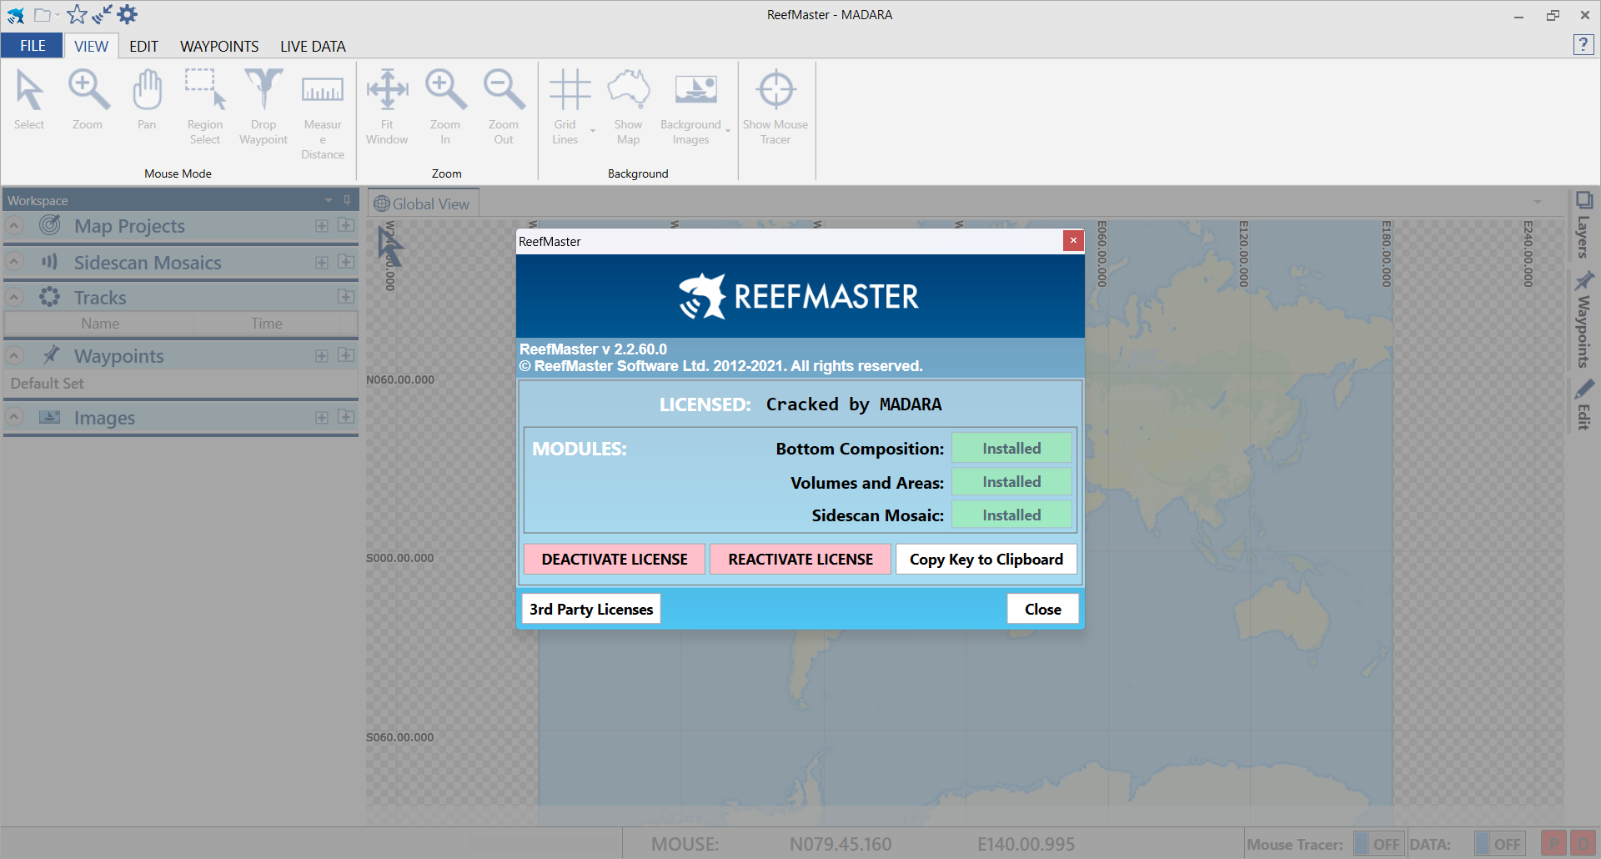1601x859 pixels.
Task: Click Copy Key to Clipboard
Action: (x=986, y=559)
